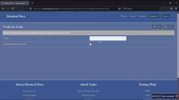
Task: Click the padlock site security icon
Action: tap(30, 9)
